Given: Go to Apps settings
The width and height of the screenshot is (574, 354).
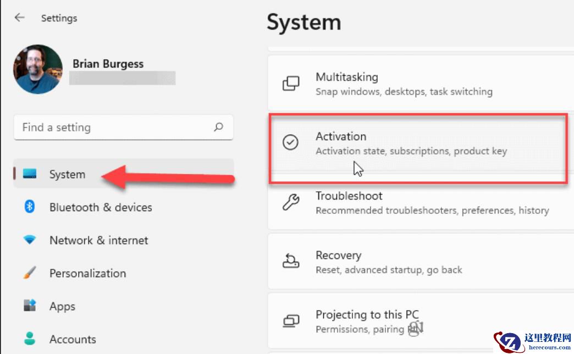Looking at the screenshot, I should pyautogui.click(x=62, y=306).
